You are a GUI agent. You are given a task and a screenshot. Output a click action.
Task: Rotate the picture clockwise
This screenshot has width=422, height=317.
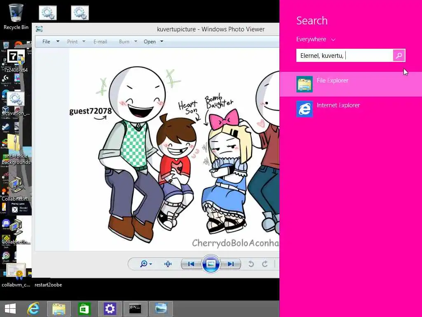point(265,264)
